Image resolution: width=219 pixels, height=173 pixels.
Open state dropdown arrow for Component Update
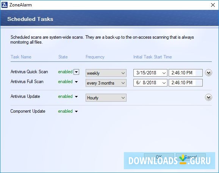(x=76, y=112)
